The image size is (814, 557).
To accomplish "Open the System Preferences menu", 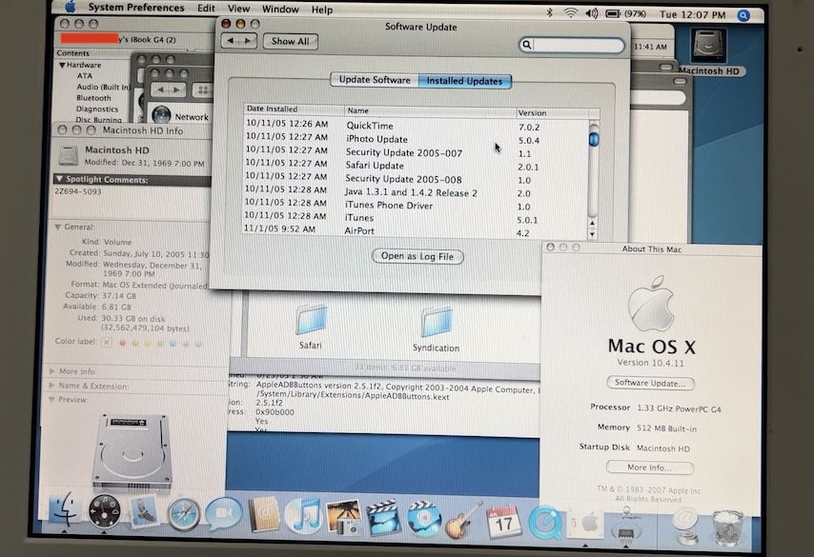I will click(x=136, y=8).
